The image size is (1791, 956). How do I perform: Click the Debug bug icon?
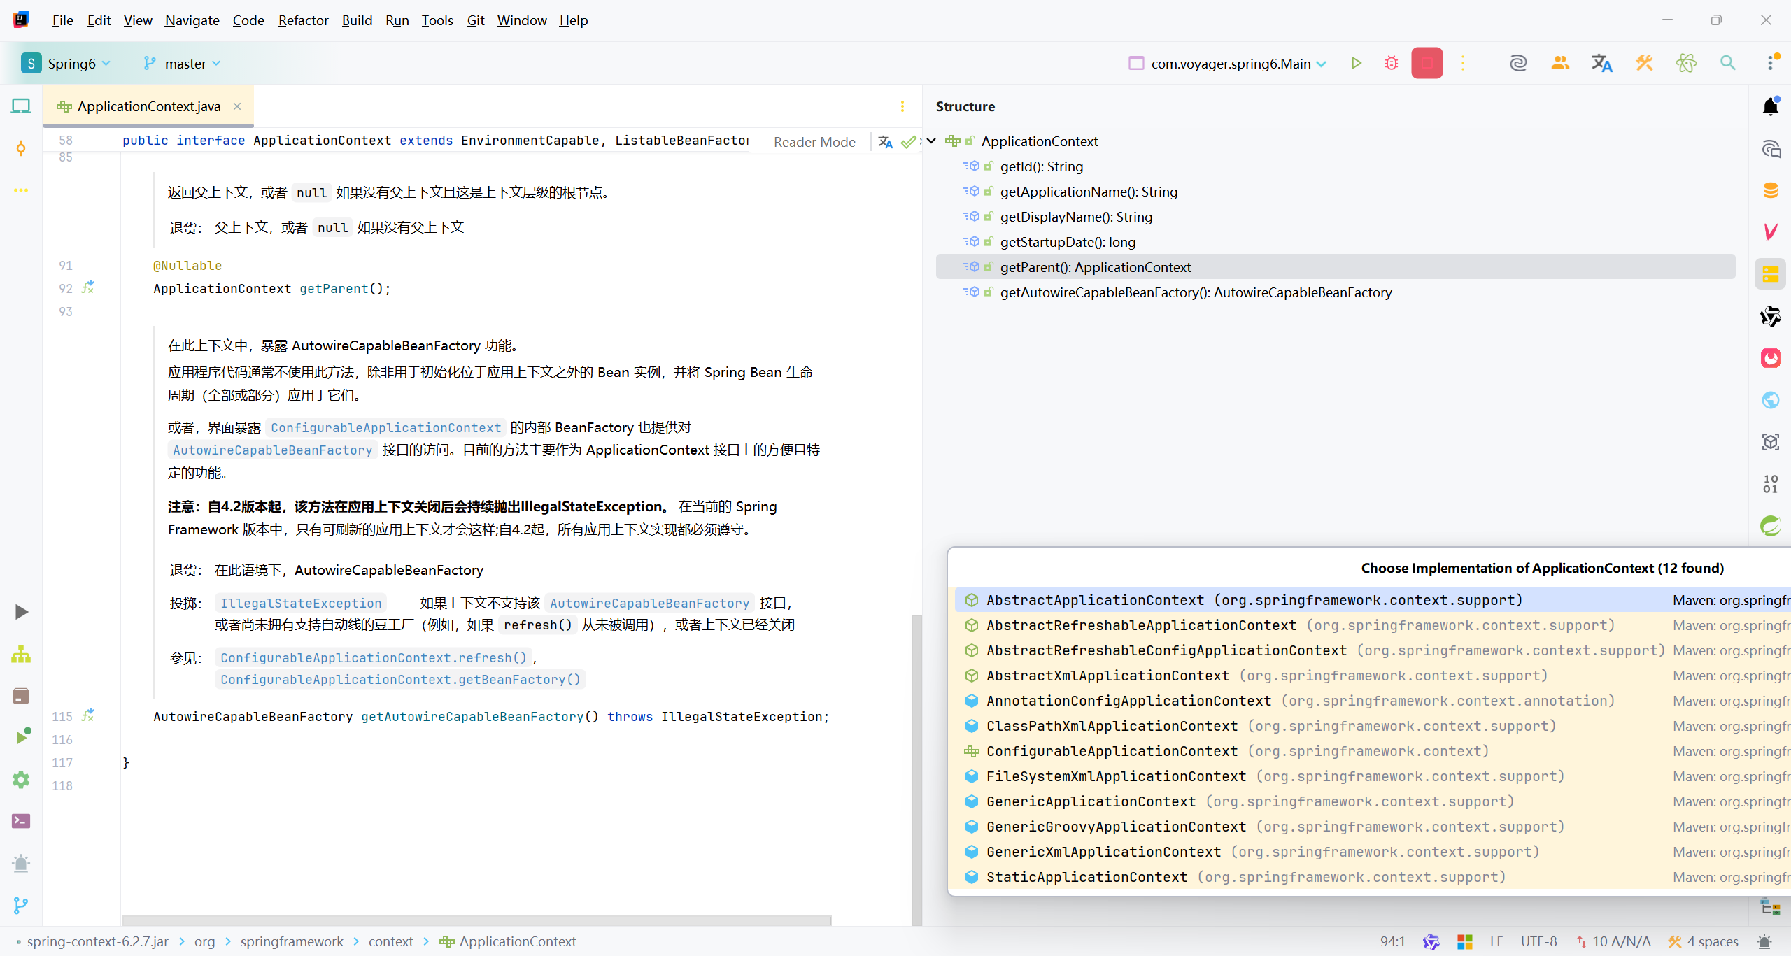1391,63
